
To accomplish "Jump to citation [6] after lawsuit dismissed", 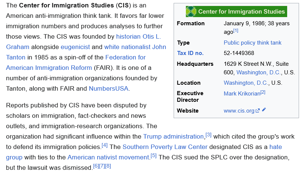I will tap(96, 166).
